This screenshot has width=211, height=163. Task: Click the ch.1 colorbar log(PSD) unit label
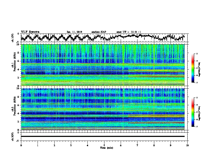(200, 69)
